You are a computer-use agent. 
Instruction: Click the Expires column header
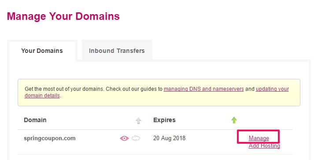164,120
